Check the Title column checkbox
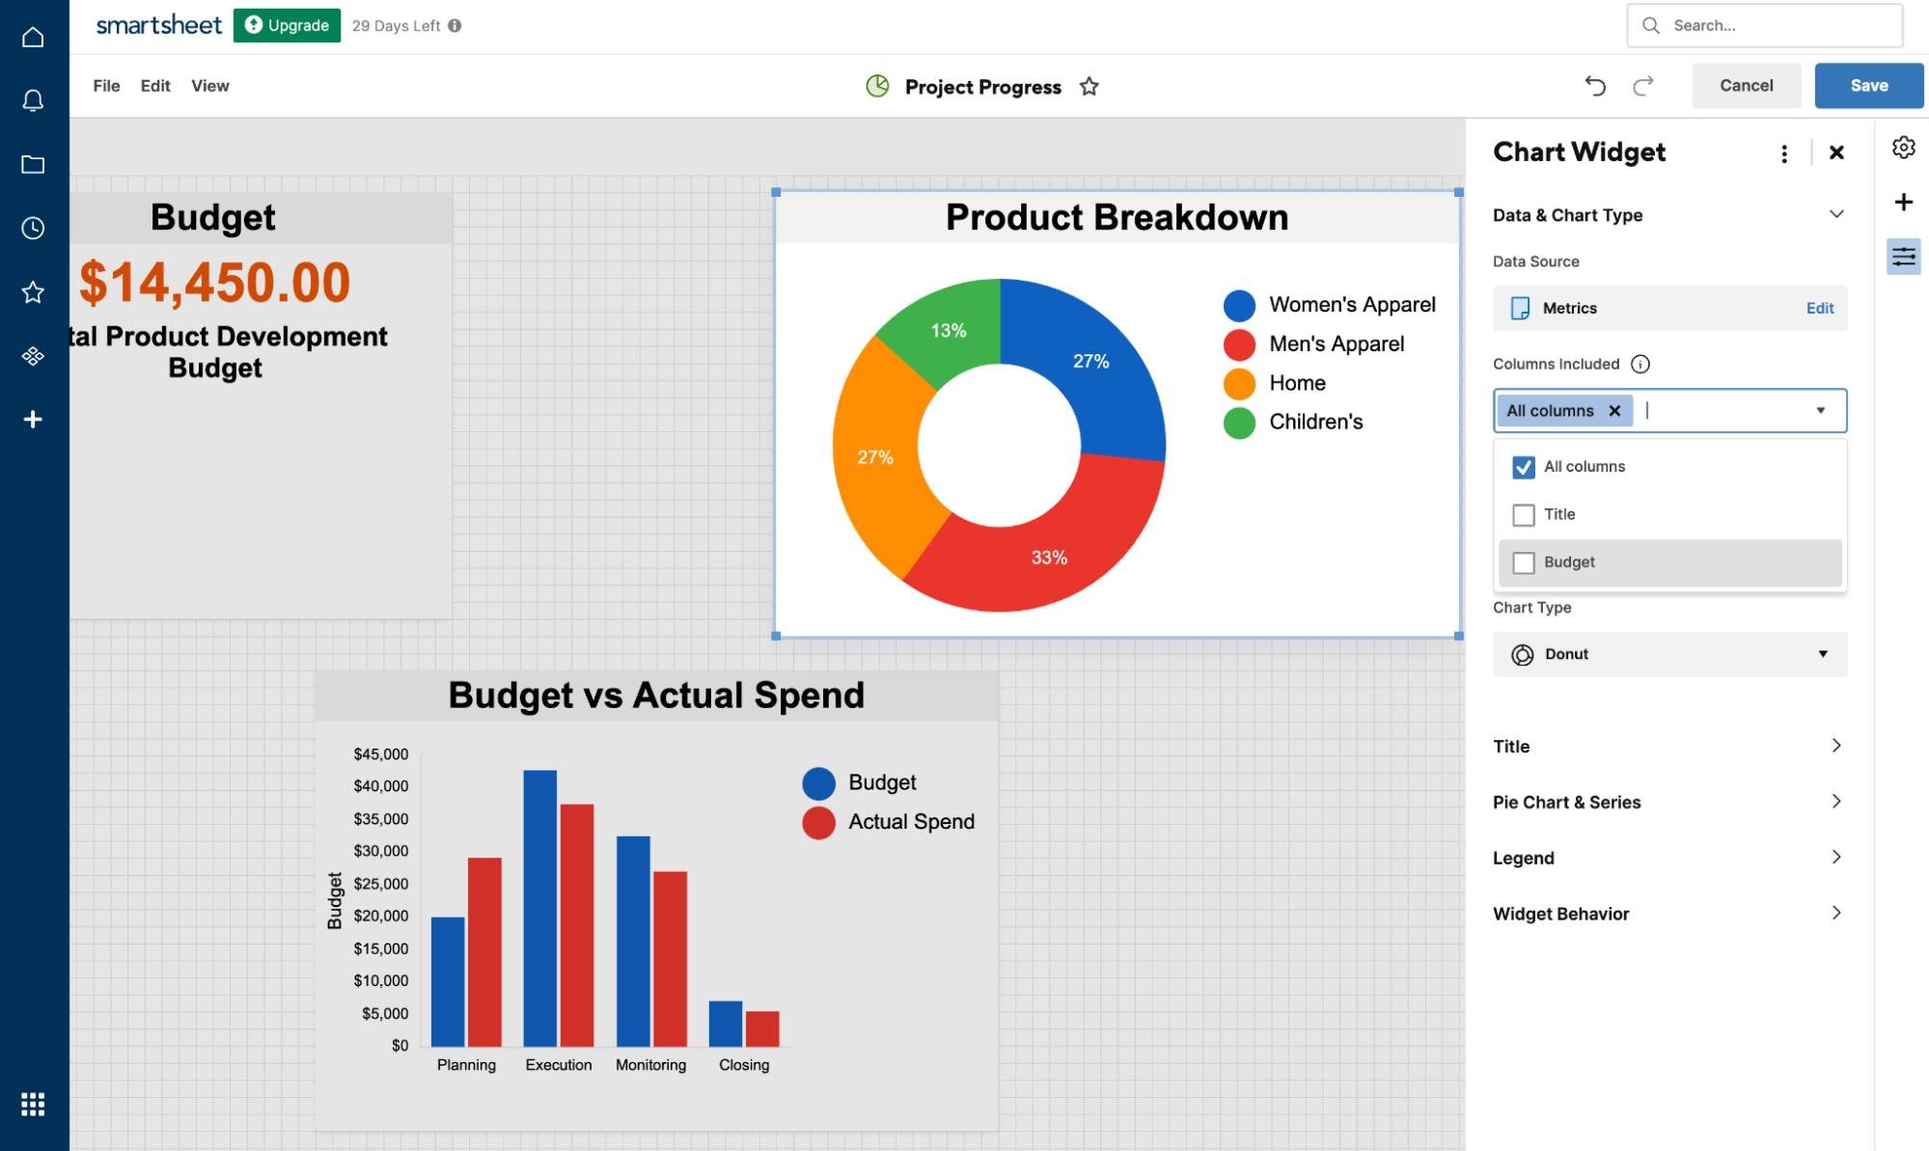Viewport: 1929px width, 1151px height. pyautogui.click(x=1524, y=515)
